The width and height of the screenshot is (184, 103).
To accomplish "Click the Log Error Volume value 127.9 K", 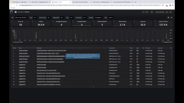I will pyautogui.click(x=163, y=25).
